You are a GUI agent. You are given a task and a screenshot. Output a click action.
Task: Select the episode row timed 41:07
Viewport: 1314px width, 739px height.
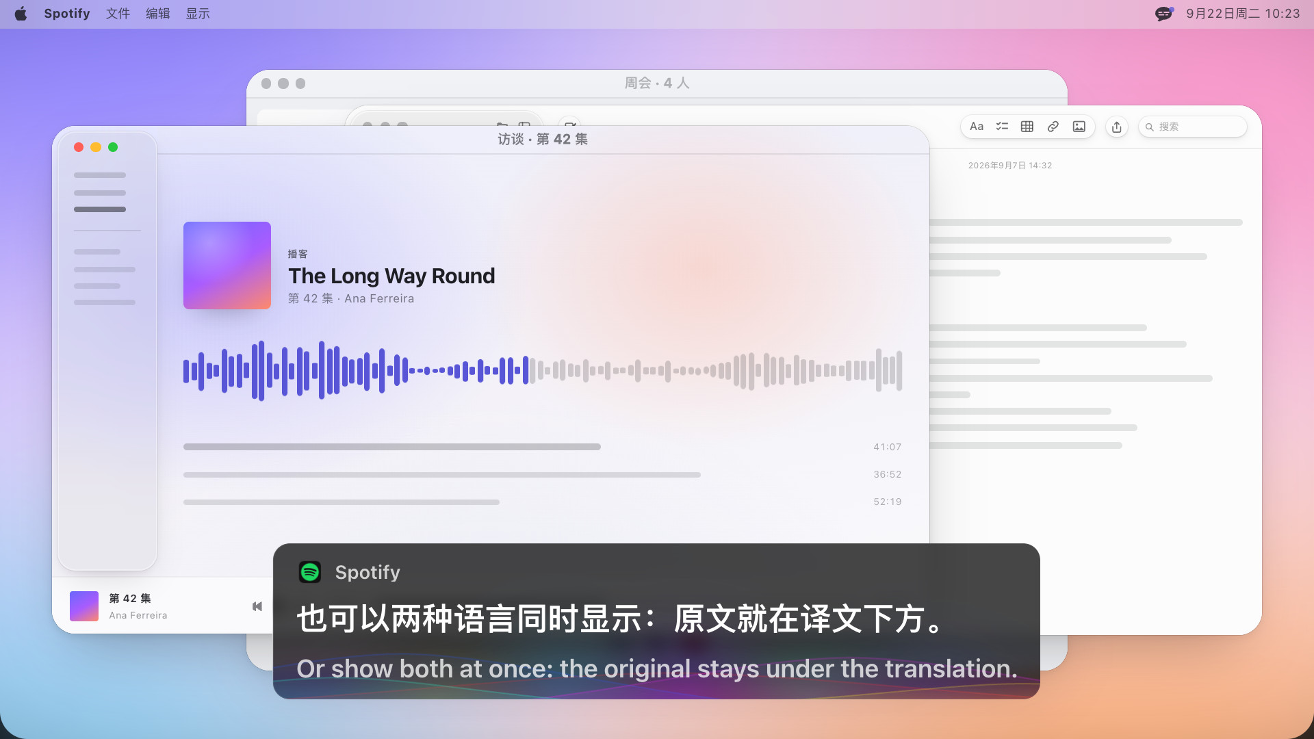click(543, 447)
